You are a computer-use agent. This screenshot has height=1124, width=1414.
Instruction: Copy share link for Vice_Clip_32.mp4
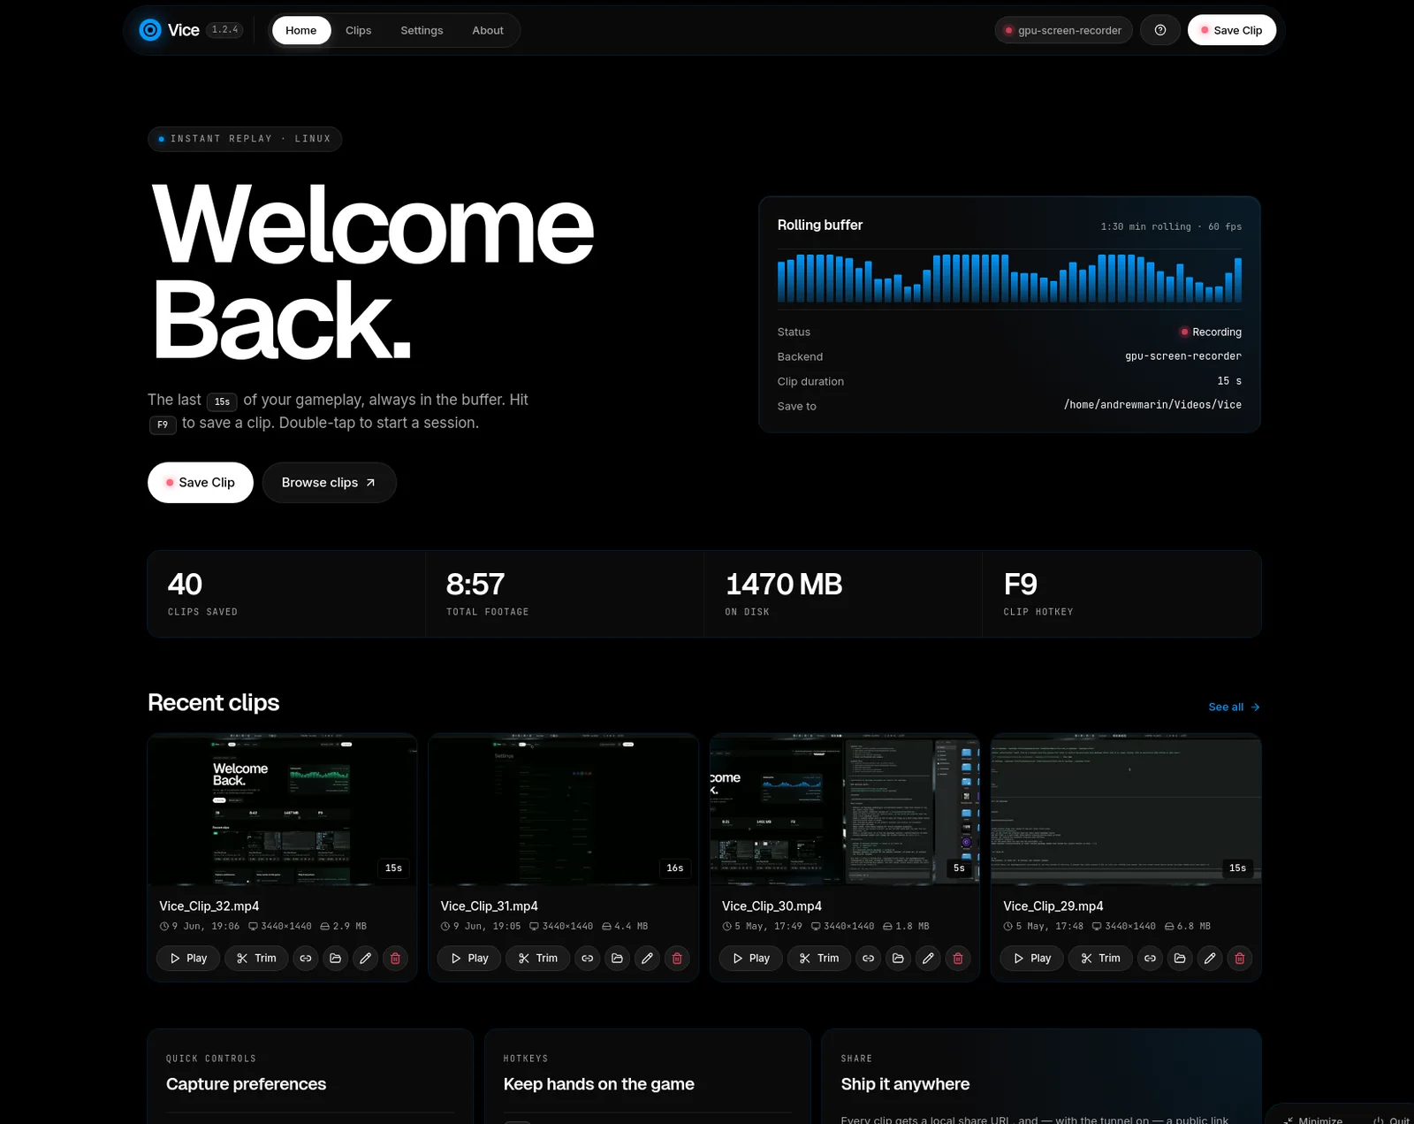coord(306,958)
